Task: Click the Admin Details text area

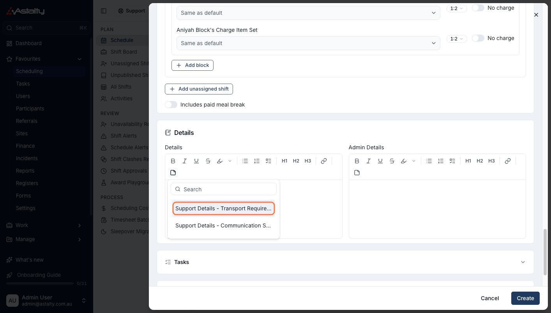Action: click(x=437, y=209)
